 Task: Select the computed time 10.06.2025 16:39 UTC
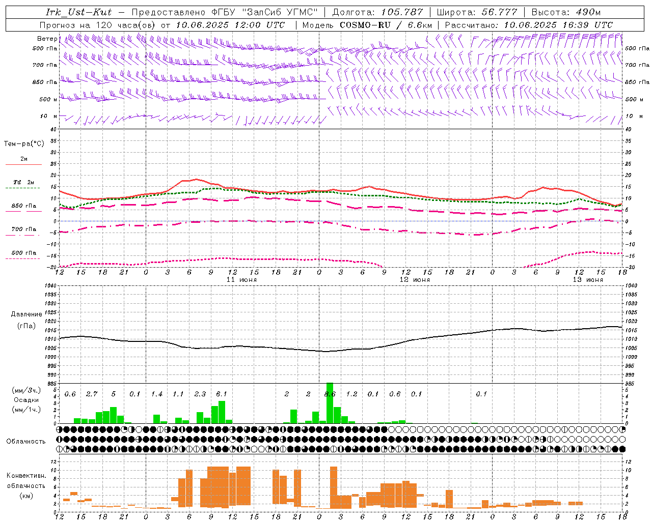pos(558,25)
